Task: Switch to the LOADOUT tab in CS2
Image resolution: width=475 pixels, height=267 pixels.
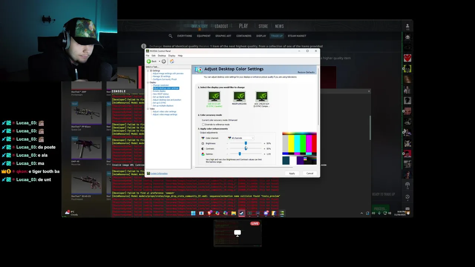Action: pyautogui.click(x=221, y=26)
